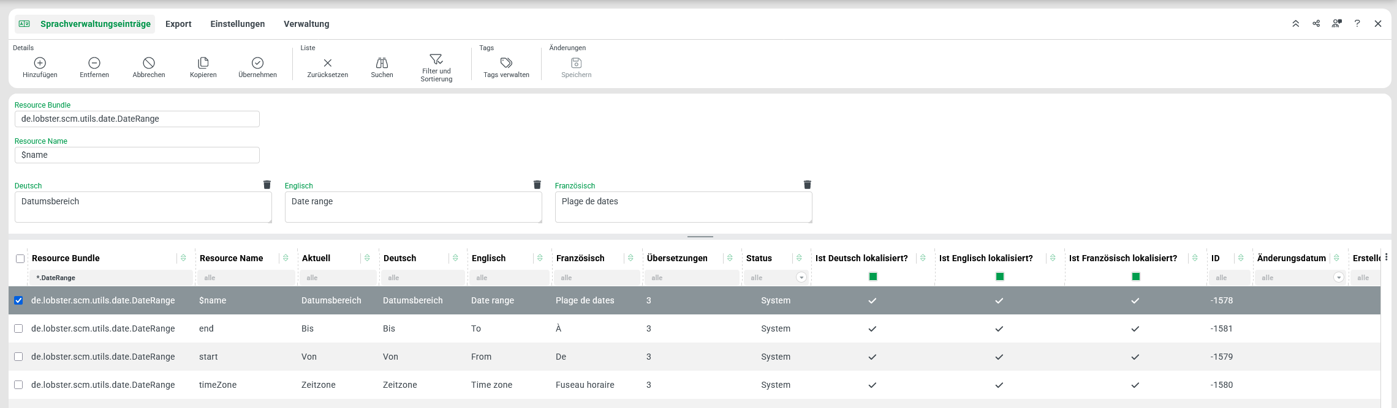The width and height of the screenshot is (1397, 408).
Task: Click the 'From' Englisch cell
Action: tap(482, 357)
